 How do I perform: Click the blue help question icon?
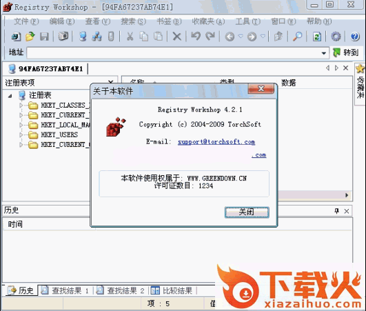point(355,37)
